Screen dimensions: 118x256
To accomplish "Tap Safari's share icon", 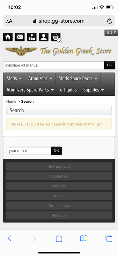I will (x=59, y=238).
